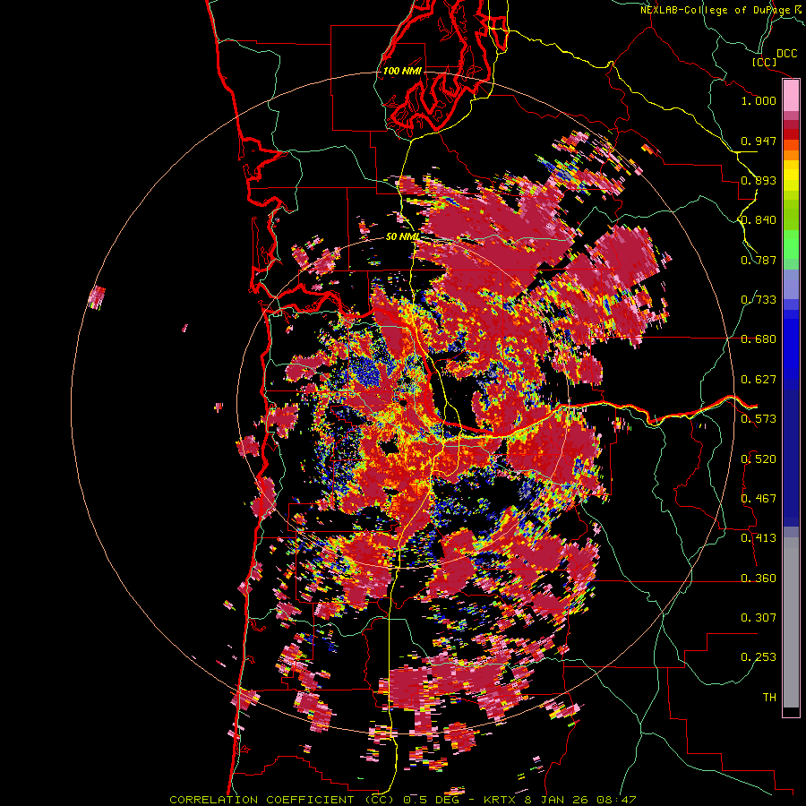The height and width of the screenshot is (806, 806).
Task: Click the 0.413 legend value
Action: pyautogui.click(x=759, y=538)
